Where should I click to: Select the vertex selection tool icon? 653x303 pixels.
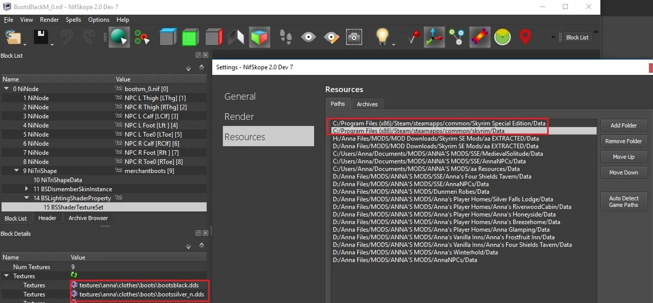click(142, 37)
